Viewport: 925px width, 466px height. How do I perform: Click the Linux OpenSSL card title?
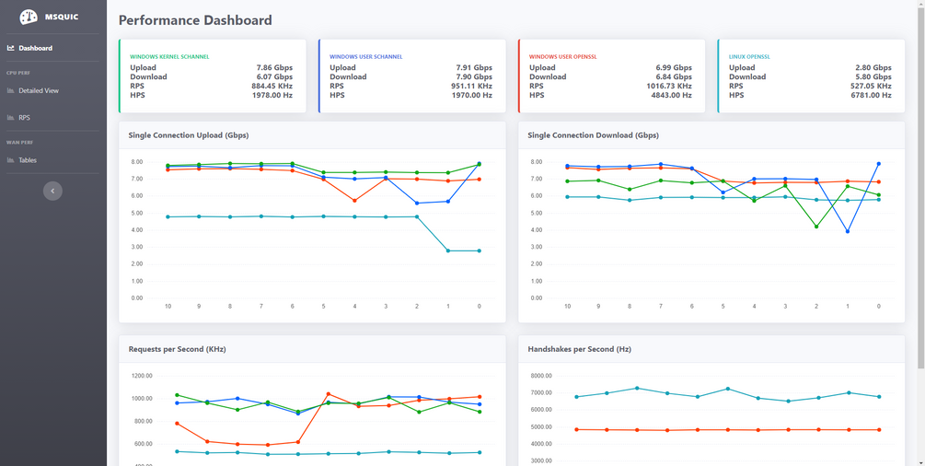[749, 57]
